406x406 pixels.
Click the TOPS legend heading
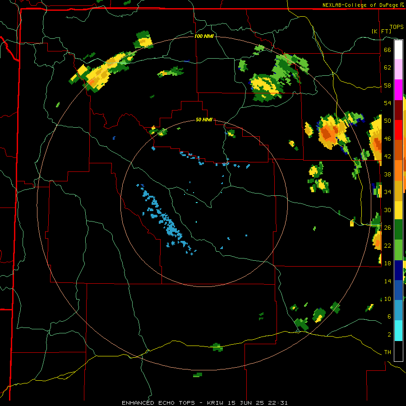tap(397, 27)
